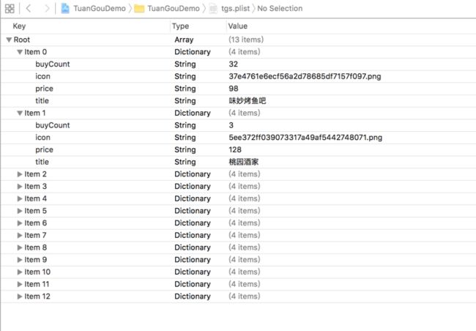Select buyCount key under Item 1
The image size is (476, 331).
click(53, 125)
